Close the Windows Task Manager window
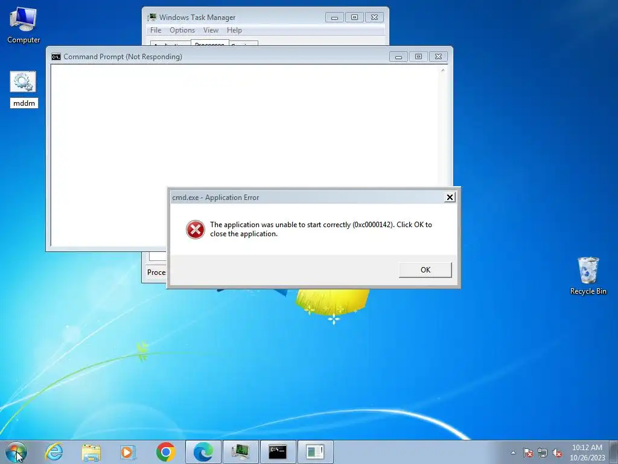This screenshot has width=618, height=464. [374, 18]
